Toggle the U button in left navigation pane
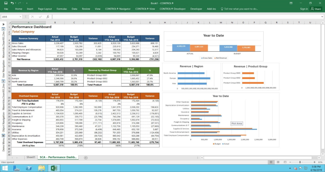Image resolution: width=325 pixels, height=172 pixels. tap(3, 29)
